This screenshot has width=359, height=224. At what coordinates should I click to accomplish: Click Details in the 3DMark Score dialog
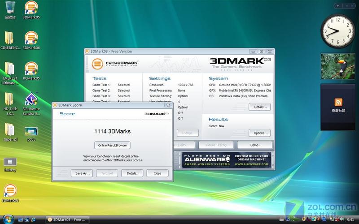pos(132,173)
